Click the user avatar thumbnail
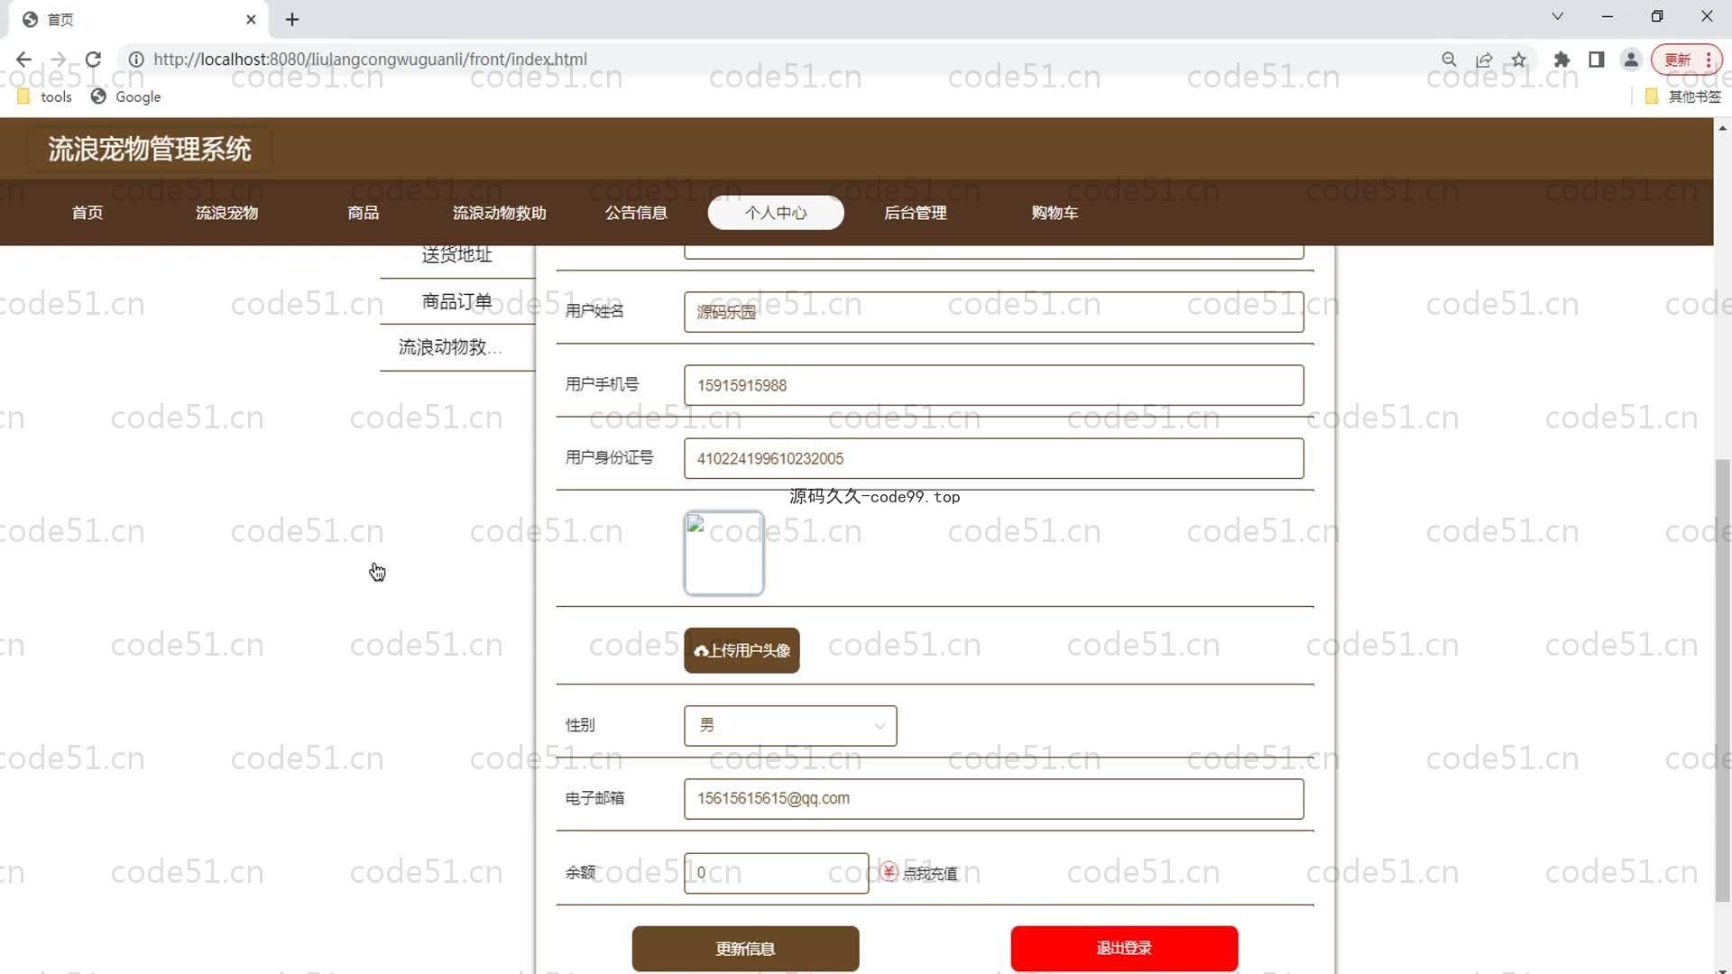The width and height of the screenshot is (1732, 974). 724,554
